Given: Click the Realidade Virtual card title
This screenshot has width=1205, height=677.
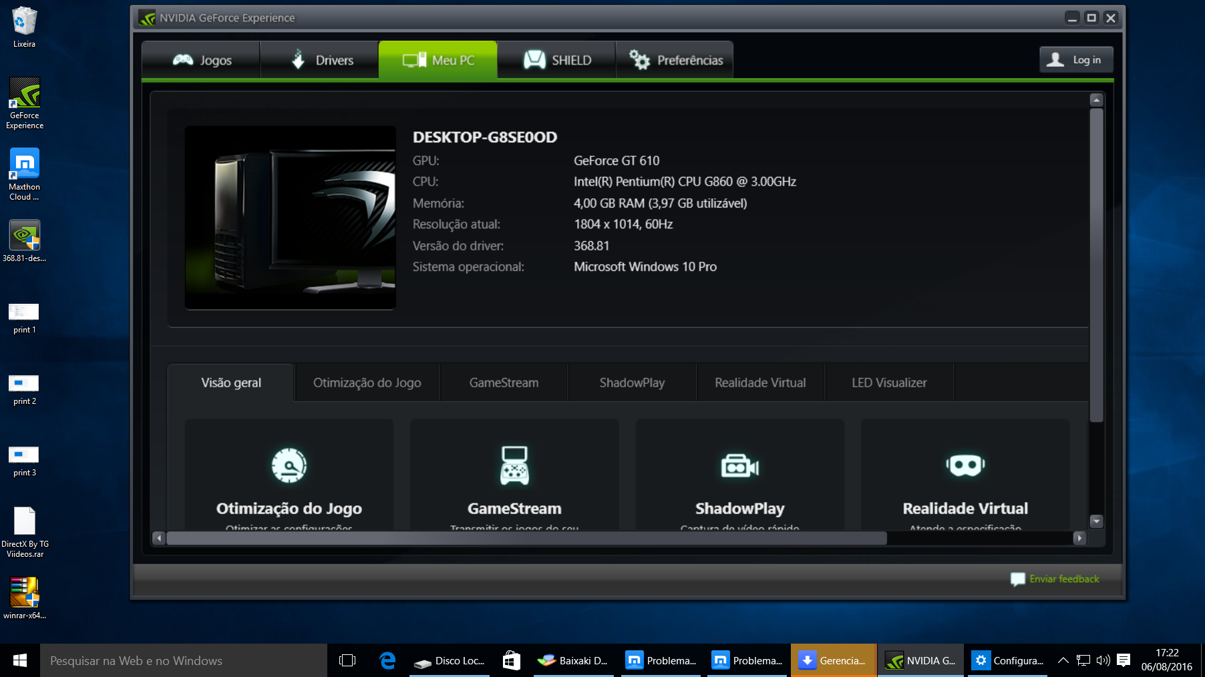Looking at the screenshot, I should pyautogui.click(x=965, y=509).
